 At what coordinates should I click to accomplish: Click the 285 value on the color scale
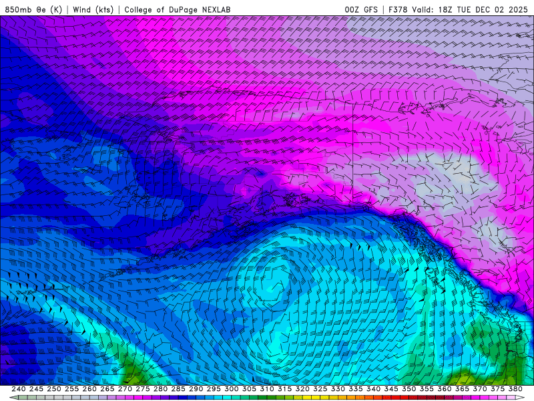(x=178, y=389)
